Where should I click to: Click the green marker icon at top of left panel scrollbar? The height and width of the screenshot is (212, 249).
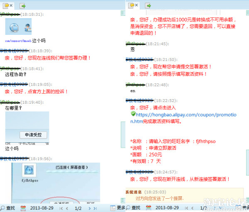click(123, 13)
